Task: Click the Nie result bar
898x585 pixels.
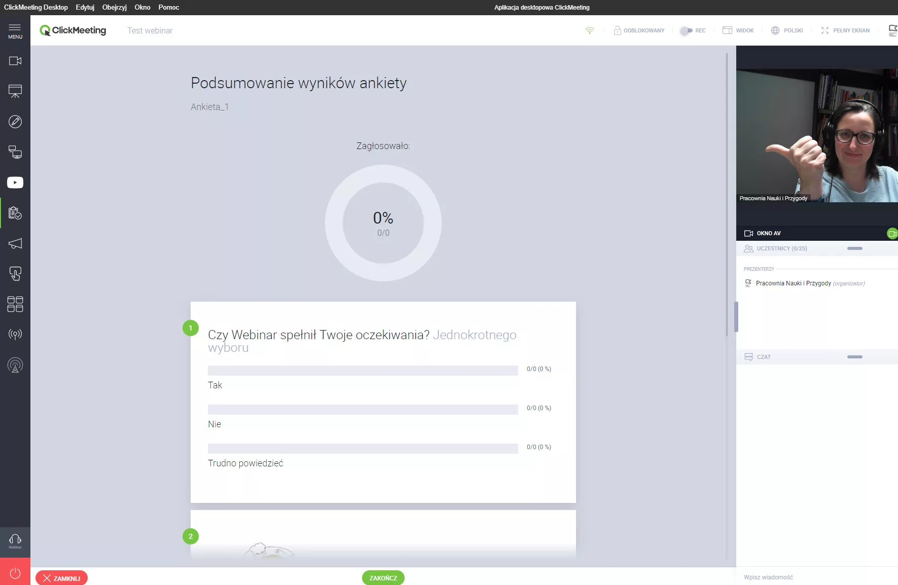Action: tap(363, 409)
